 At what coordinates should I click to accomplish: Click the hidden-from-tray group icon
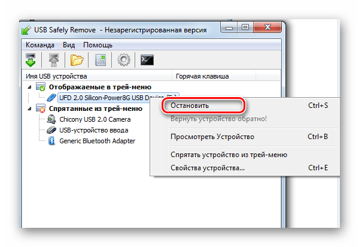41,109
